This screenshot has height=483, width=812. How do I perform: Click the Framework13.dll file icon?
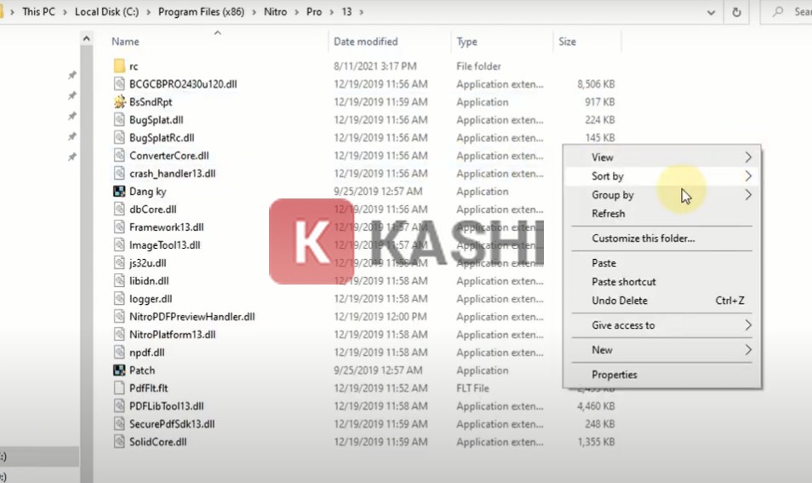click(119, 227)
